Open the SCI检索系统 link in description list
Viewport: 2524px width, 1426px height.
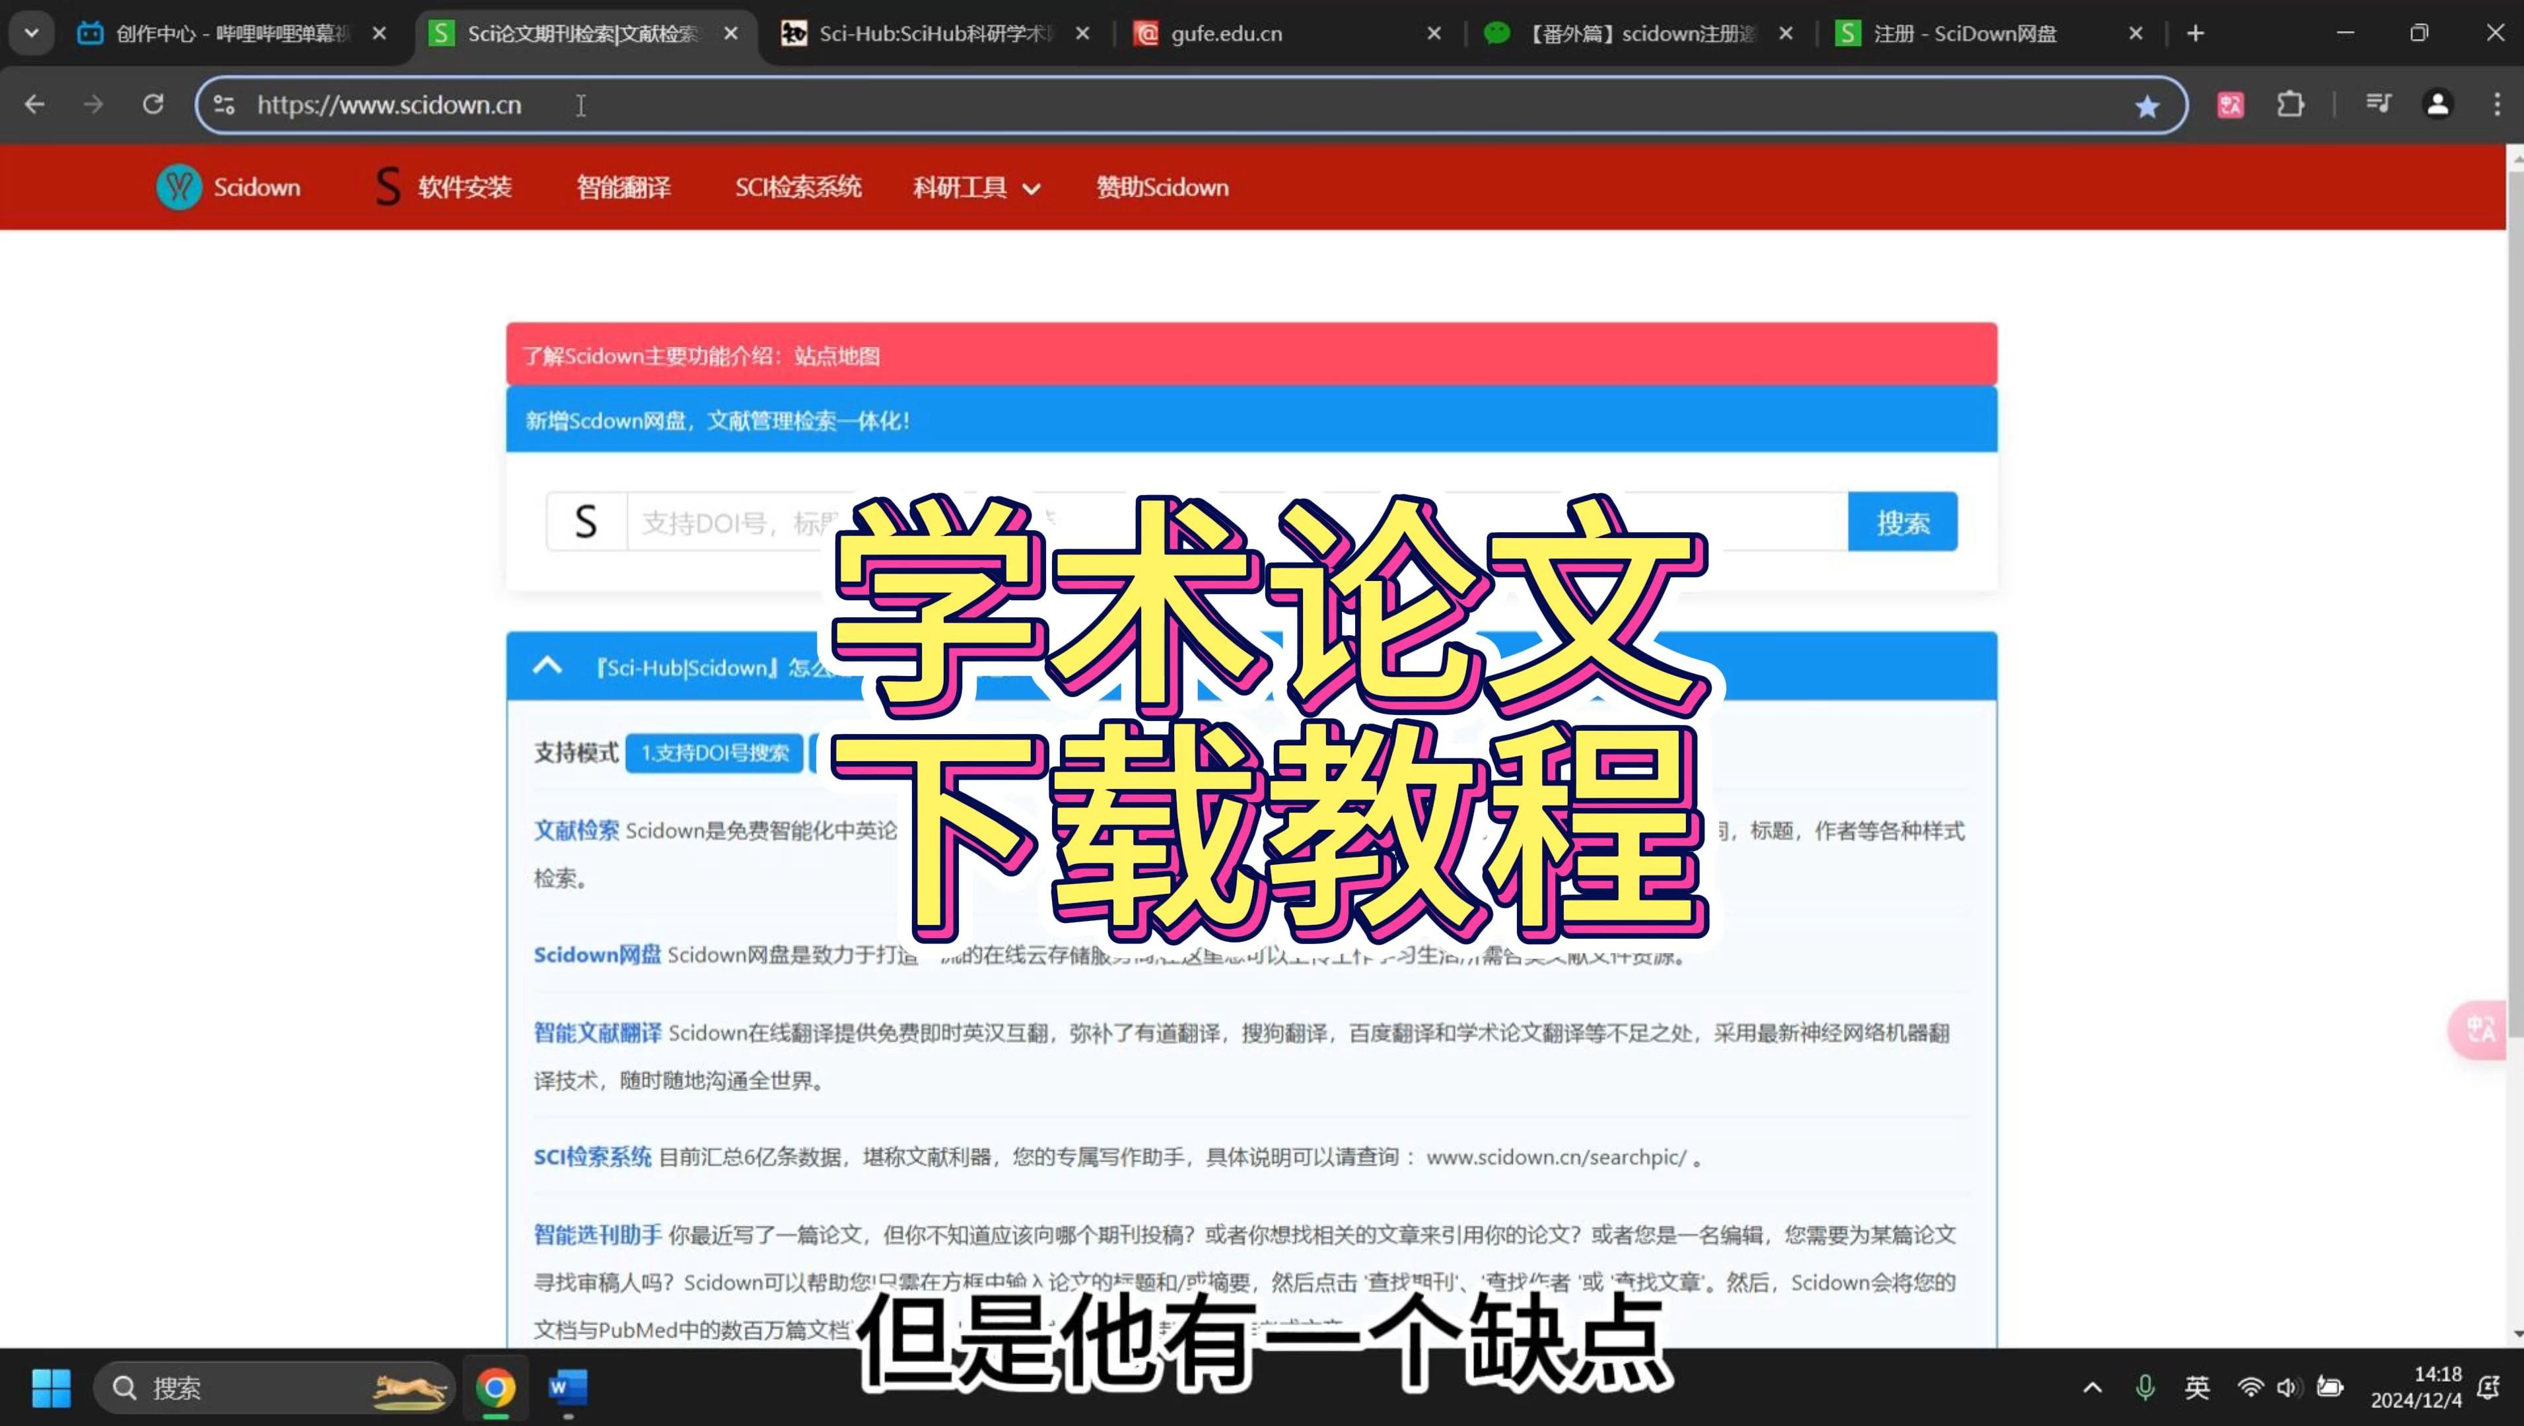click(592, 1157)
